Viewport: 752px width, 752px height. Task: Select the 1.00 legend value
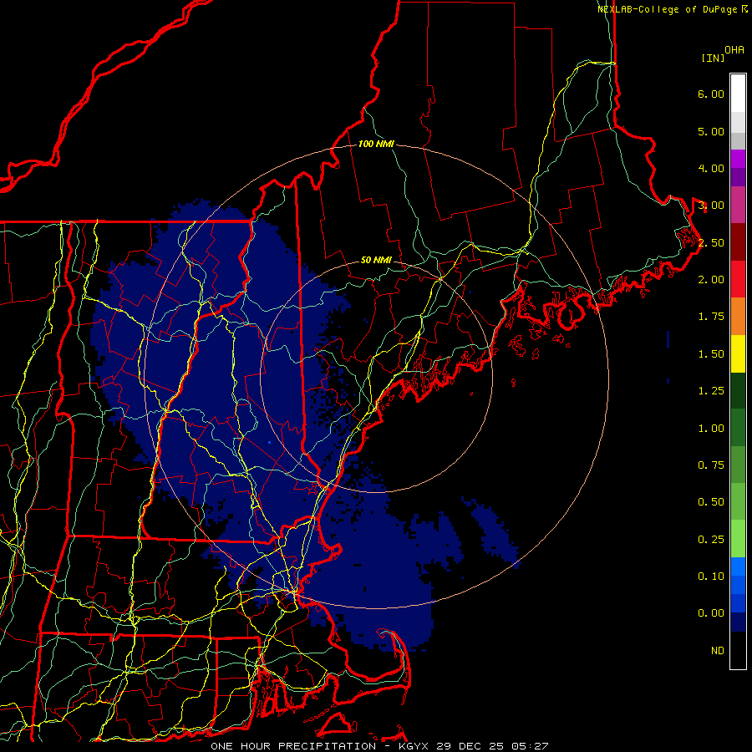(711, 429)
